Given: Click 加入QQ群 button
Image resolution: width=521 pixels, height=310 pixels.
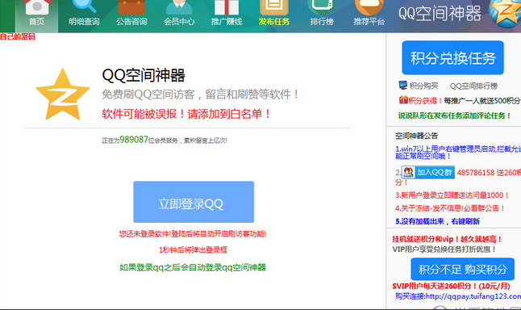Looking at the screenshot, I should point(428,172).
